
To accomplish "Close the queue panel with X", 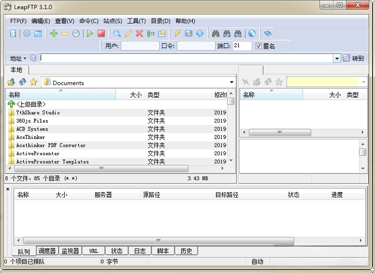I will [x=8, y=189].
